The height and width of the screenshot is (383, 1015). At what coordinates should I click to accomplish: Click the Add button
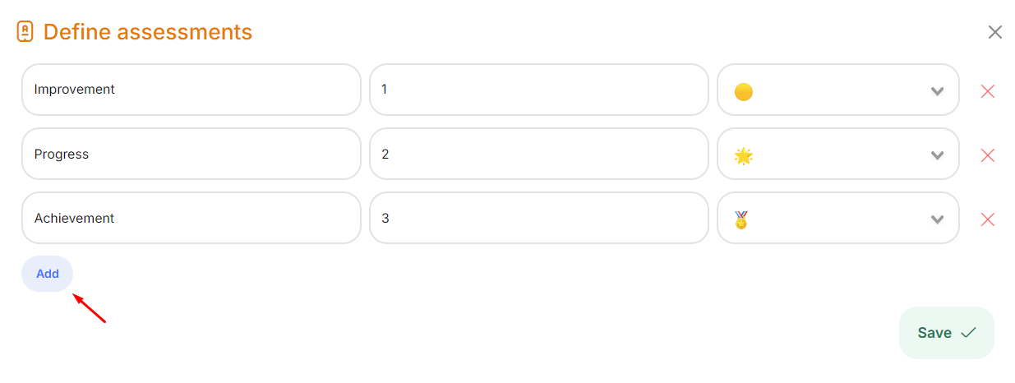point(47,274)
